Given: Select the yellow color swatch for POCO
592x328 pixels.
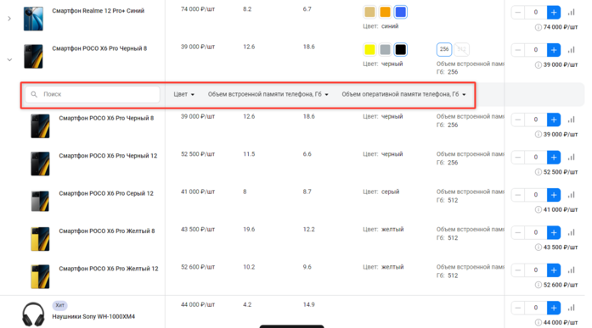Looking at the screenshot, I should pos(369,49).
